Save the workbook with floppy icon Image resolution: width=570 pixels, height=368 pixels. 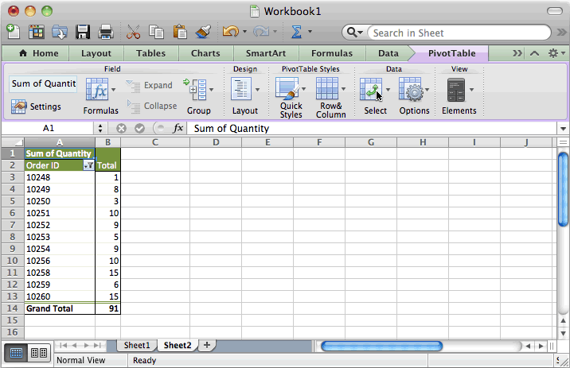tap(83, 32)
